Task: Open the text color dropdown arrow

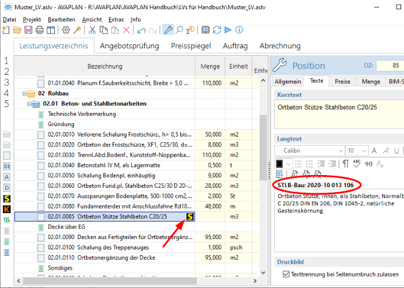Action: tap(289, 164)
